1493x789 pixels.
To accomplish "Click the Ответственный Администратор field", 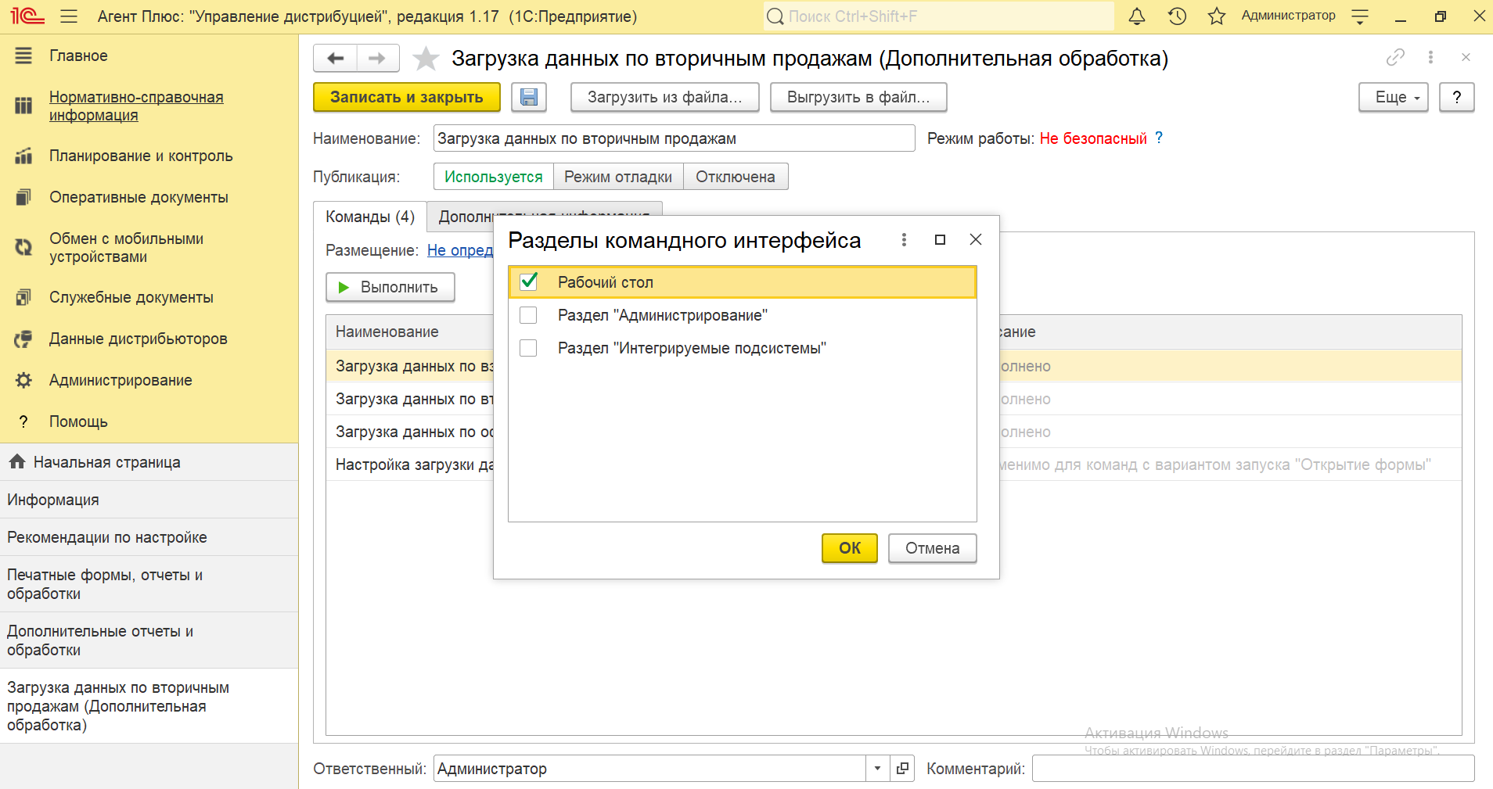I will [649, 768].
